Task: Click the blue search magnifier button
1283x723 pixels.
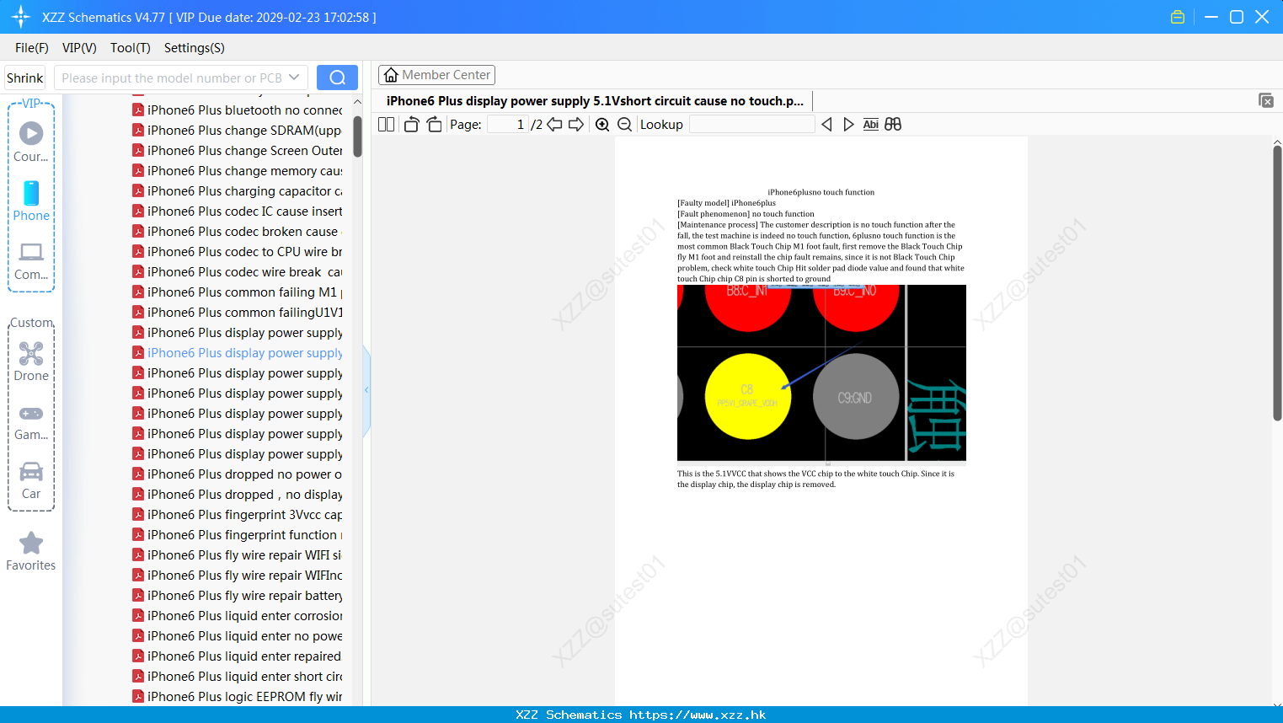Action: (337, 78)
